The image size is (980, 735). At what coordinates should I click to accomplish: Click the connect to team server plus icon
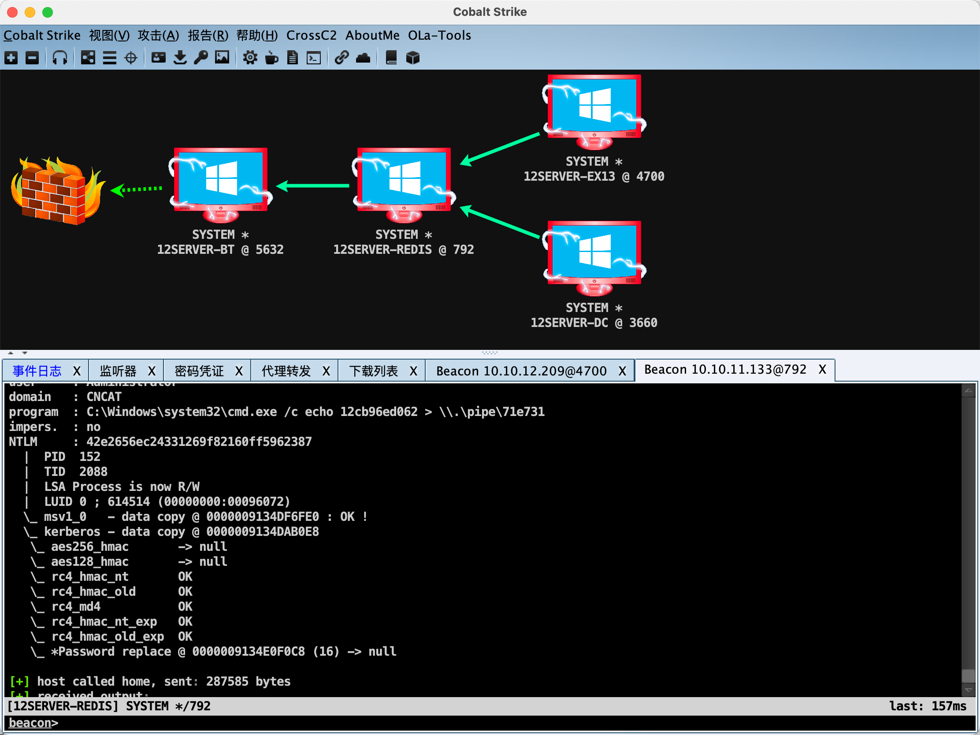click(11, 58)
